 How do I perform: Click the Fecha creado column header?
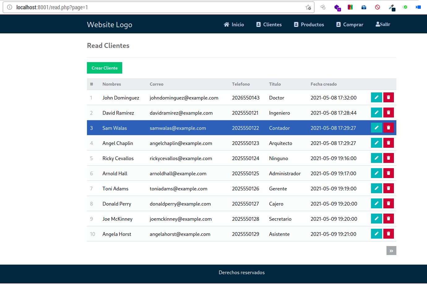(324, 84)
